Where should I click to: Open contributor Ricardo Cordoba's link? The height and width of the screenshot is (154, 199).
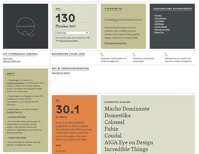162,30
